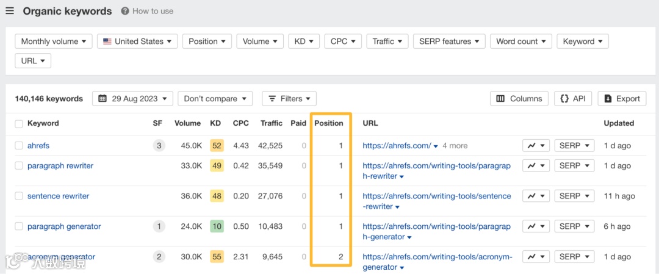Sort by the Traffic column header
Image resolution: width=659 pixels, height=274 pixels.
coord(272,123)
